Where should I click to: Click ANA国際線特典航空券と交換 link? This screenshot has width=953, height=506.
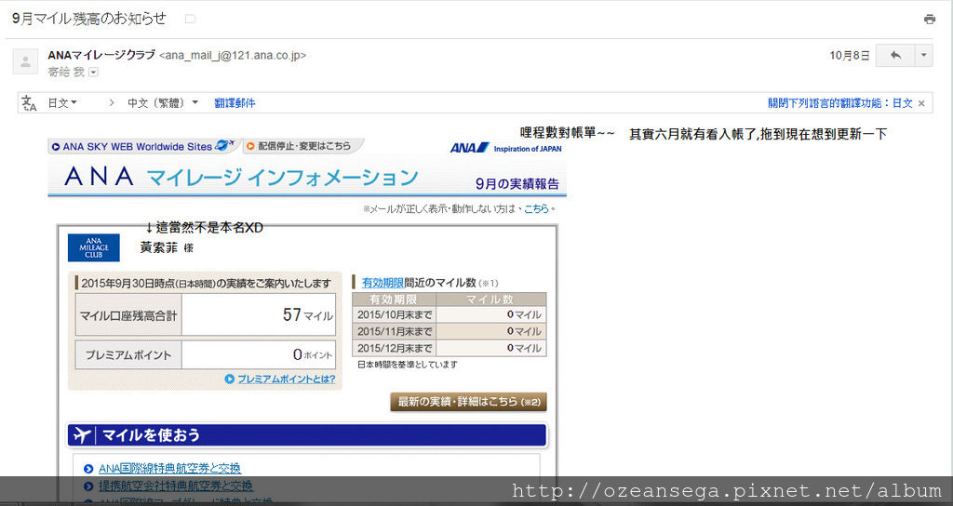169,469
